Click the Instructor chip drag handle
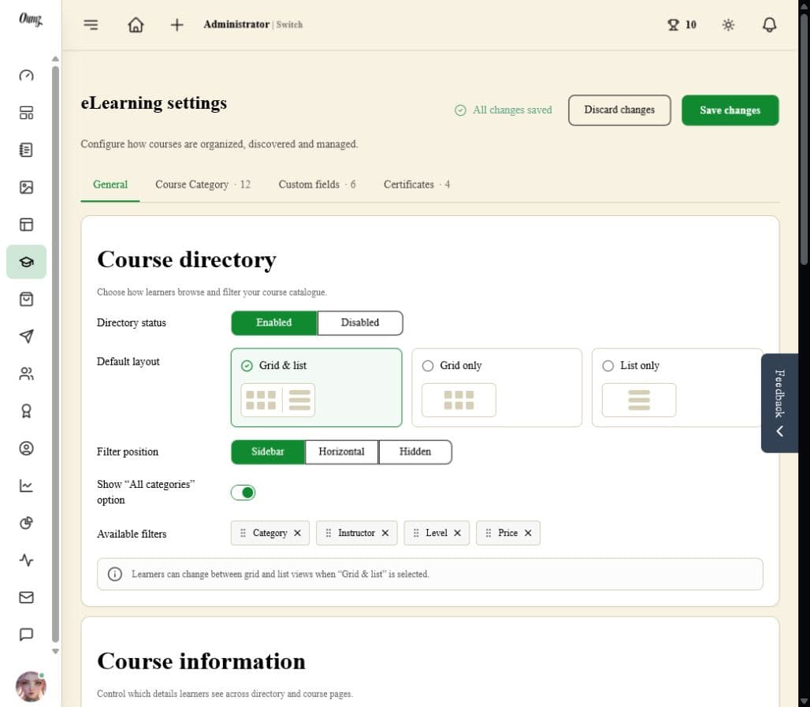 pyautogui.click(x=329, y=533)
